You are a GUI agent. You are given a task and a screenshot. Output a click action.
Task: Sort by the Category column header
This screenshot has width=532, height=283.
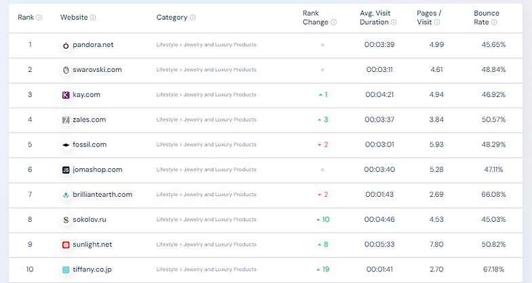[172, 18]
